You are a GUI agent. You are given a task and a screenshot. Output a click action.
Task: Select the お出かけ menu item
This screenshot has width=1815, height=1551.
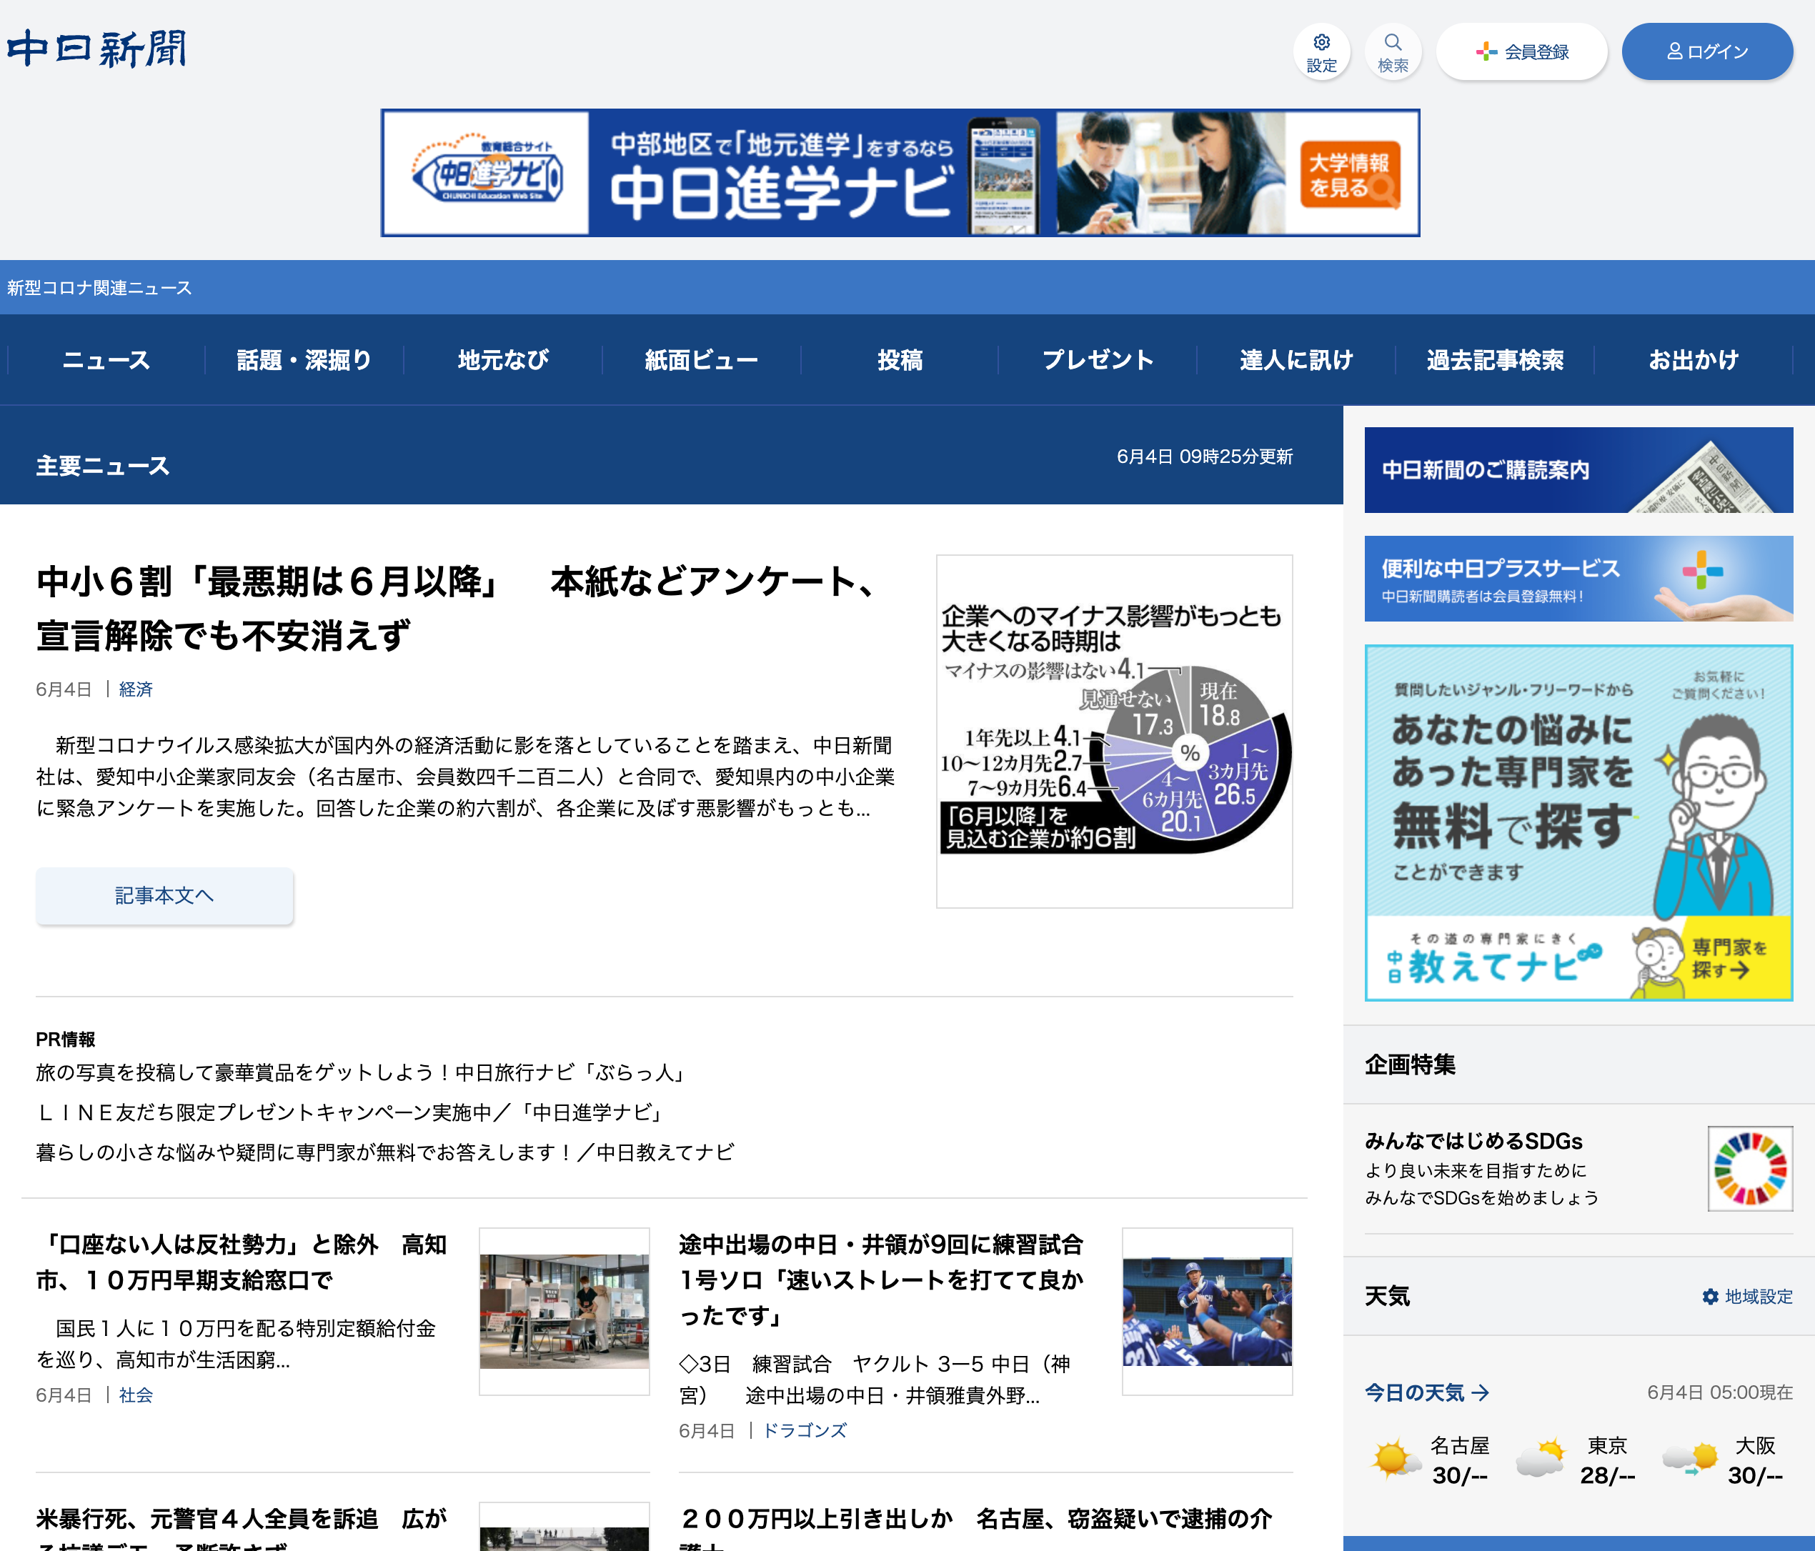1694,360
